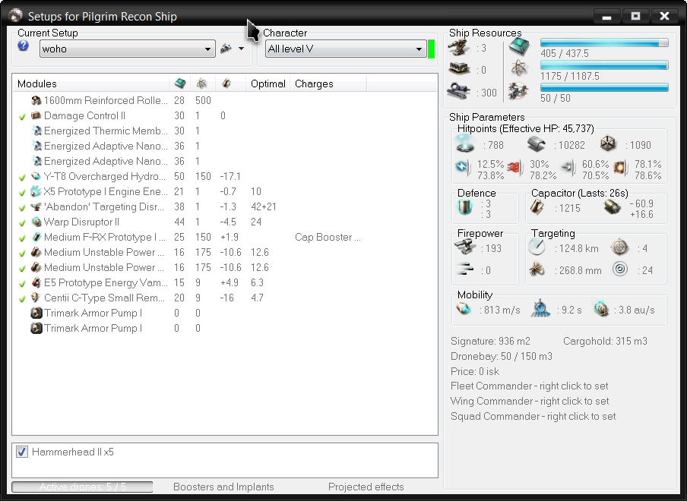Click the Active drones 5 / 5 bar
The width and height of the screenshot is (687, 501).
tap(82, 487)
